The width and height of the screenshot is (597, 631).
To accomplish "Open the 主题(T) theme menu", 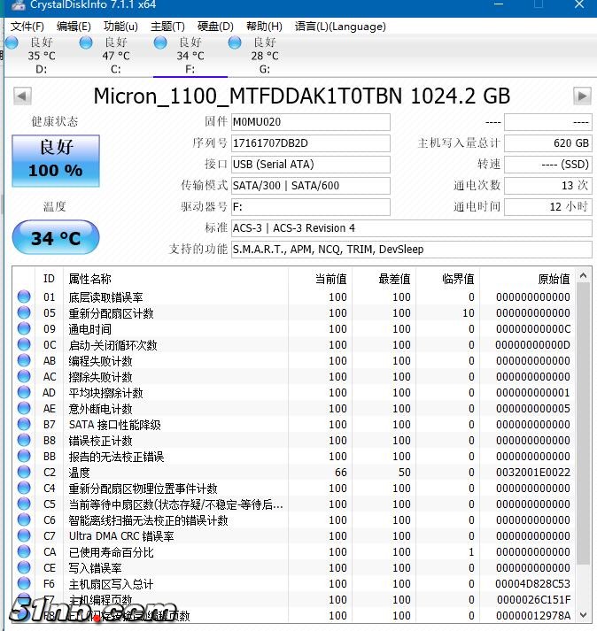I will coord(167,27).
